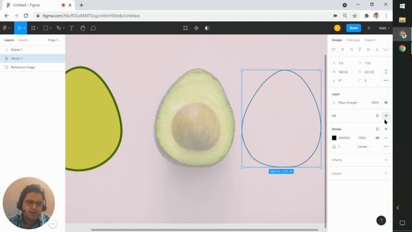
Task: Open a new browser tab
Action: click(x=81, y=5)
